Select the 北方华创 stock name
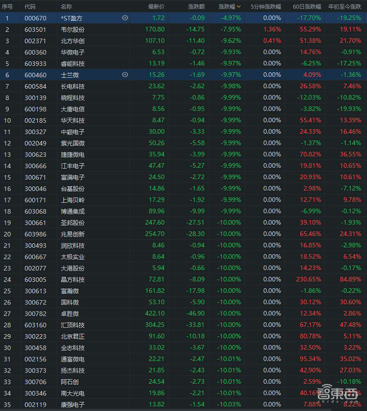 72,41
